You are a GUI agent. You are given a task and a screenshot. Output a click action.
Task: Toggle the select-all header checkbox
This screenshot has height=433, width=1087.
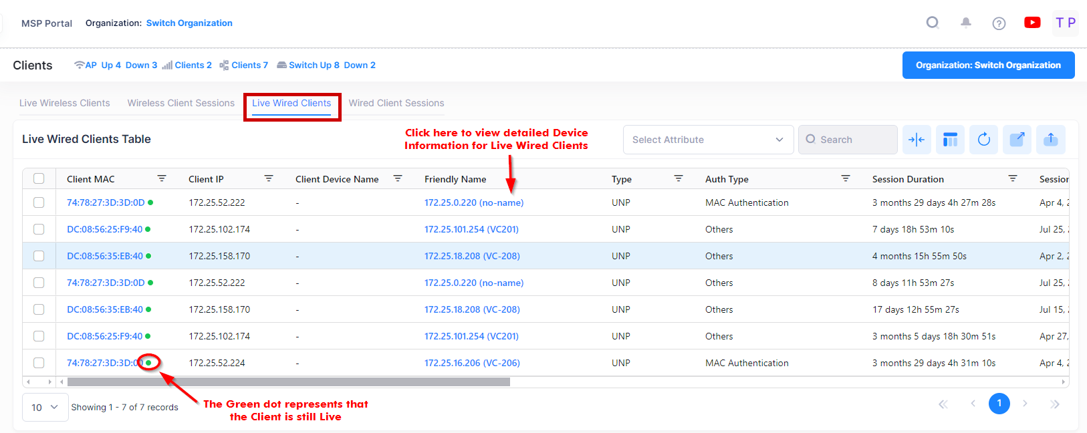click(x=39, y=178)
